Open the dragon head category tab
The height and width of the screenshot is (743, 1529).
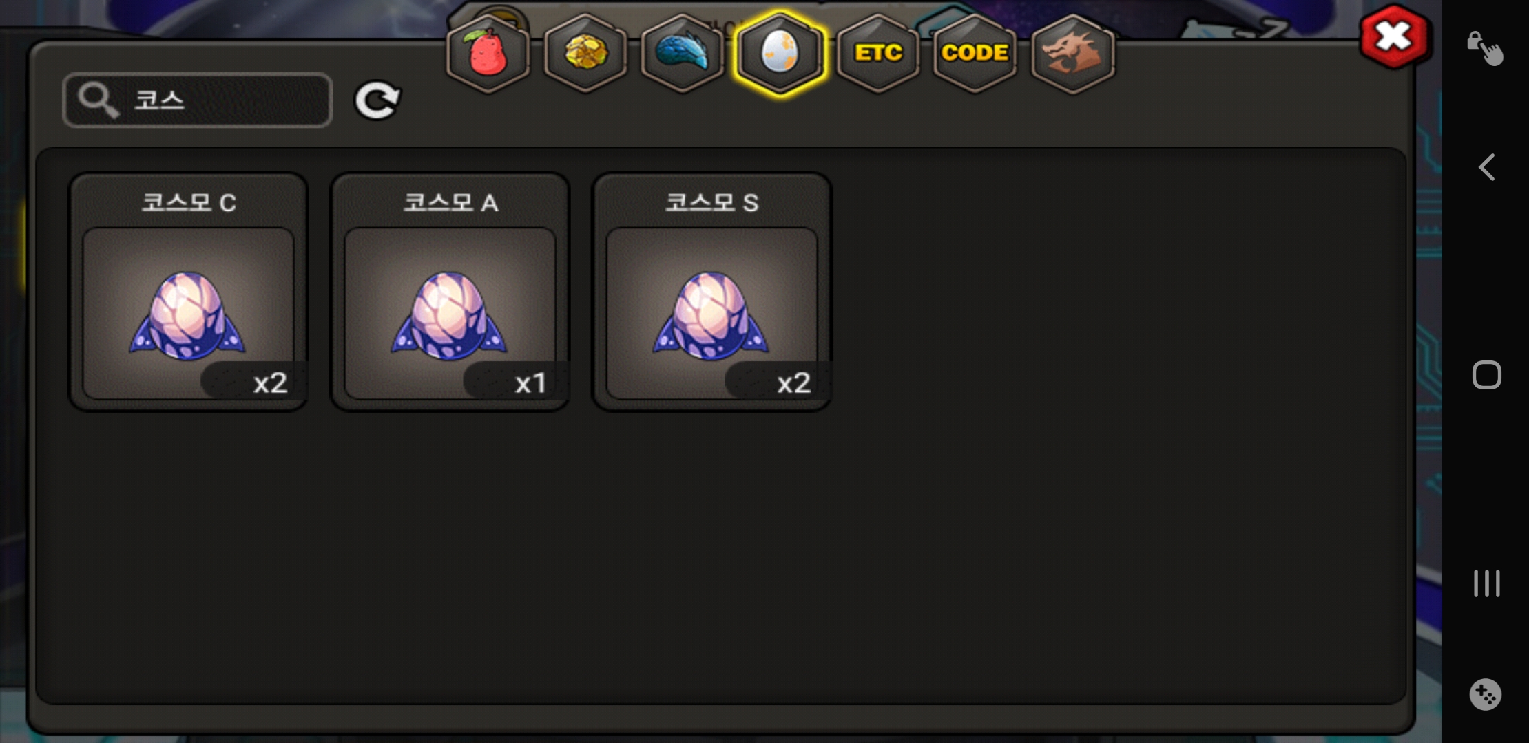click(1073, 53)
